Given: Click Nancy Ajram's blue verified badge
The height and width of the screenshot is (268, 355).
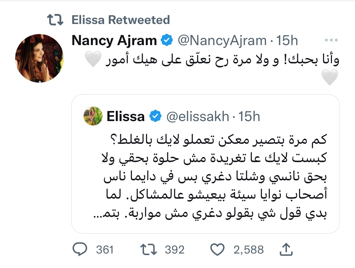Looking at the screenshot, I should (x=166, y=40).
